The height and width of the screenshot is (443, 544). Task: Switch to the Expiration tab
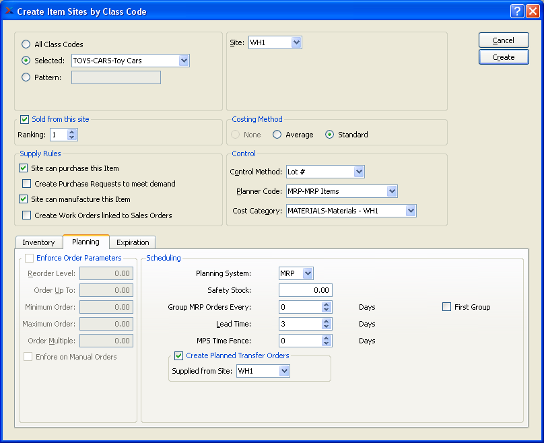133,242
